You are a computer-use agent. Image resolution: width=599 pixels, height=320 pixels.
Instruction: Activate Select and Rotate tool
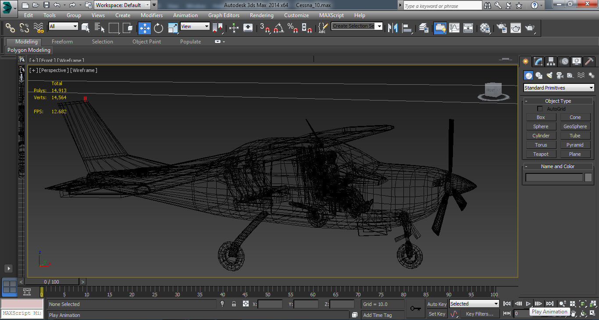point(158,28)
